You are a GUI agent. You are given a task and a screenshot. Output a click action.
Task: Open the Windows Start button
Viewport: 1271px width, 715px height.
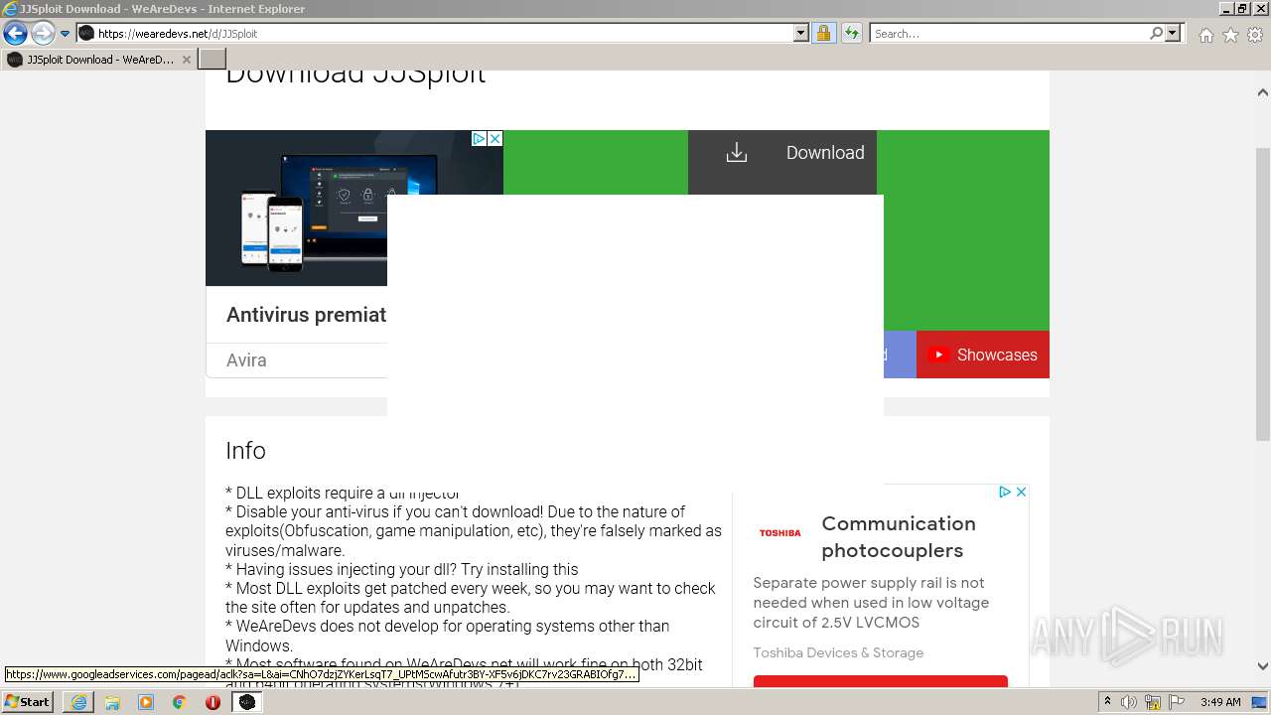[x=28, y=702]
